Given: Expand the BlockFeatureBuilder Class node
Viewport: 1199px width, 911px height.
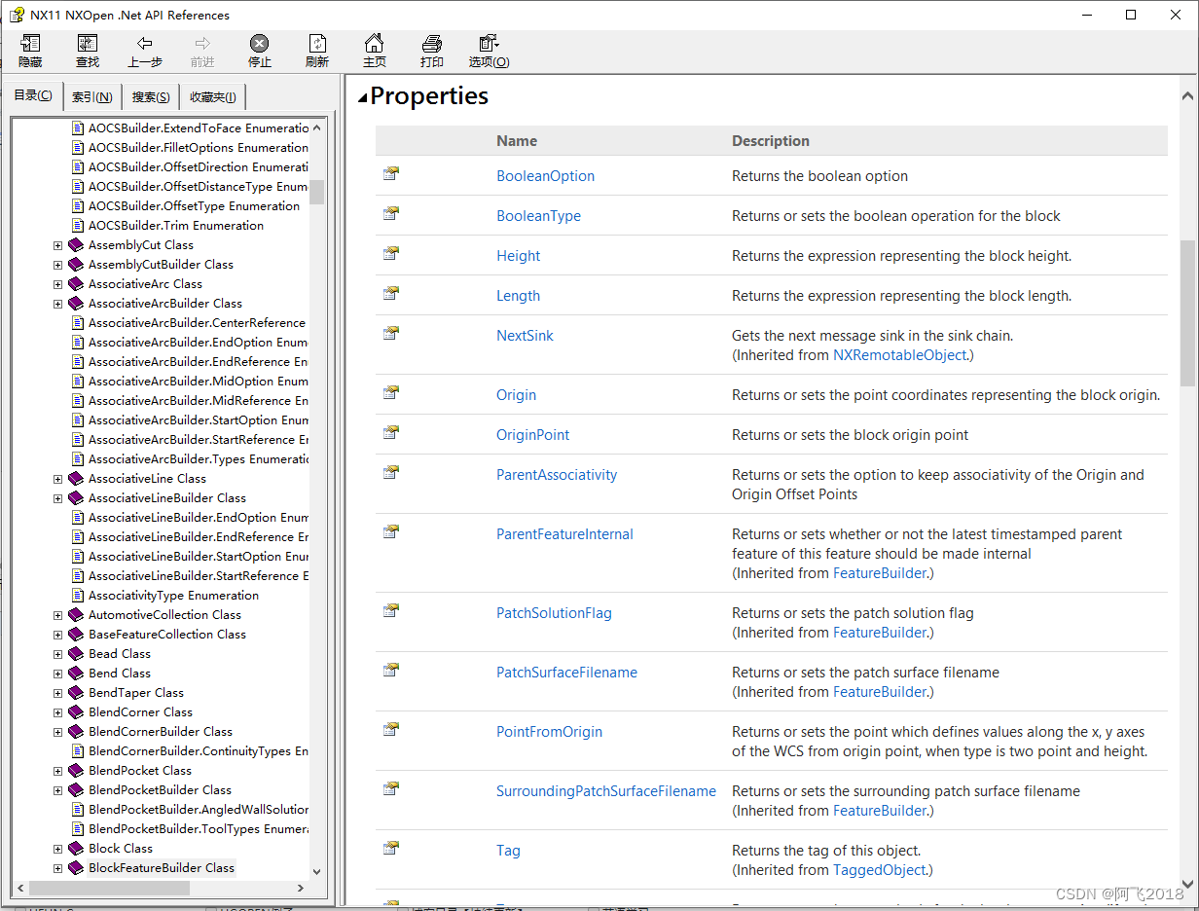Looking at the screenshot, I should (x=57, y=868).
